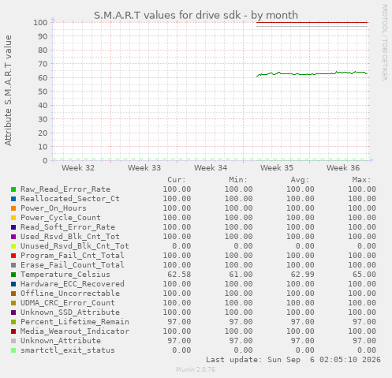Click the Raw_Read_Error_Rate green legend swatch
The height and width of the screenshot is (378, 392).
13,189
